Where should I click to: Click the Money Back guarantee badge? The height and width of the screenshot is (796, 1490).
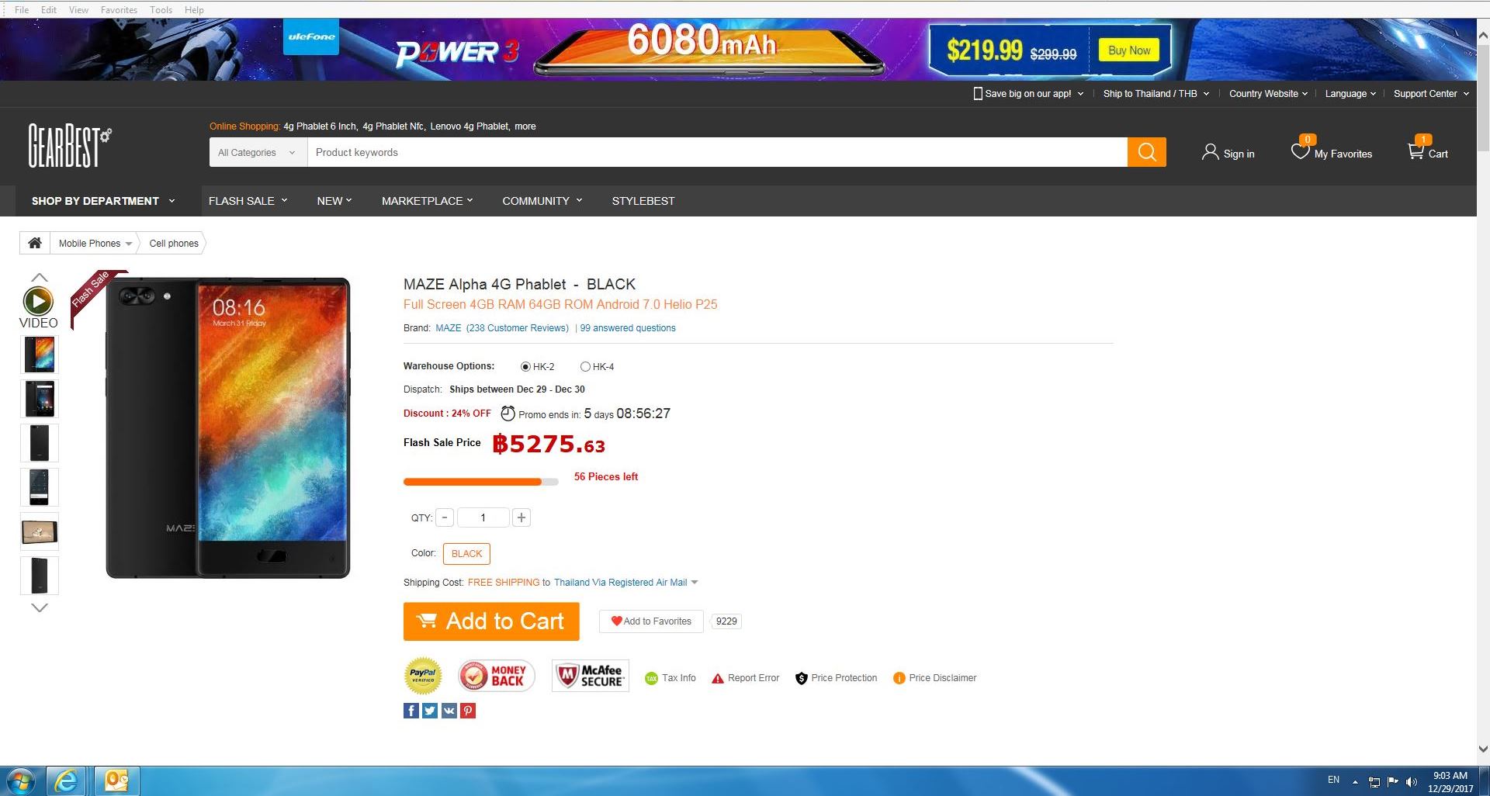496,676
